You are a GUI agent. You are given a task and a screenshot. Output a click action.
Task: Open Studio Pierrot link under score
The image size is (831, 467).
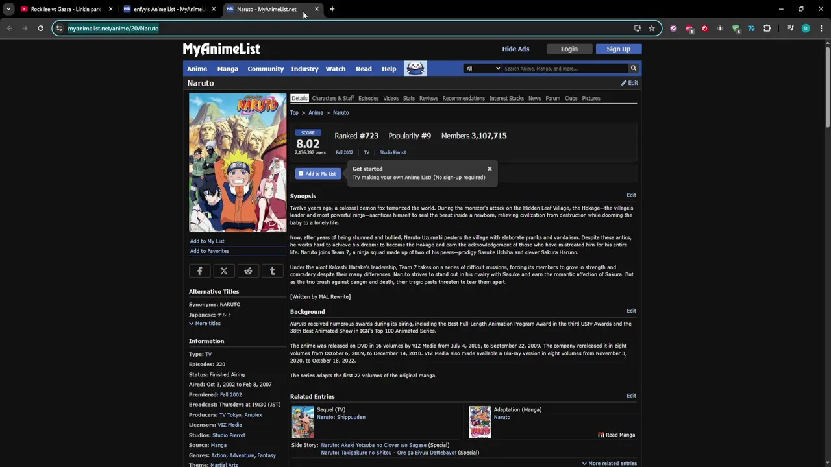393,152
